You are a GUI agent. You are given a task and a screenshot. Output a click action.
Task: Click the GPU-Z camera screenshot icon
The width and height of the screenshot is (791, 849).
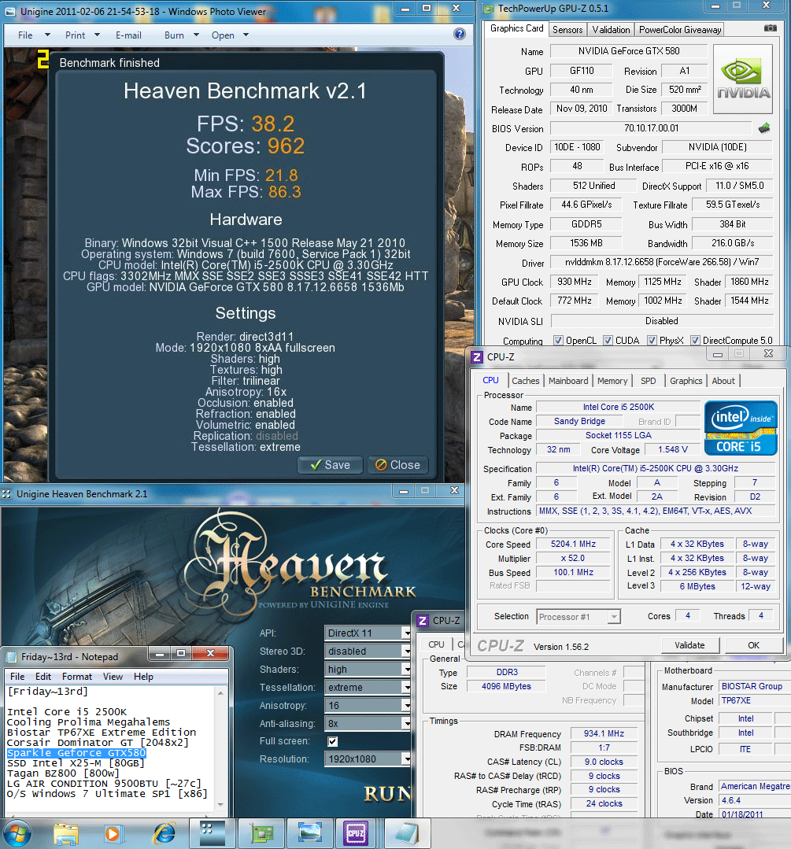point(770,28)
